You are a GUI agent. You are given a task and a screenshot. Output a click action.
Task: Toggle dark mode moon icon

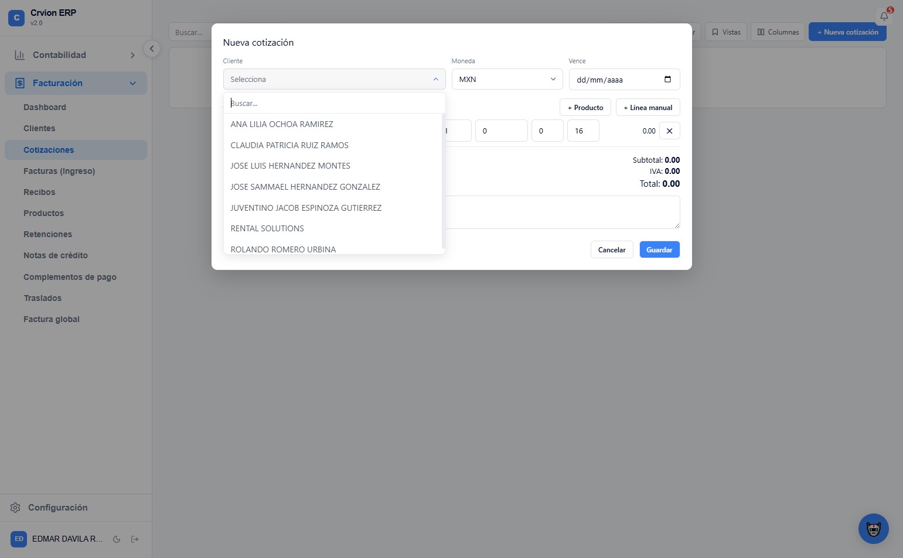[x=117, y=539]
